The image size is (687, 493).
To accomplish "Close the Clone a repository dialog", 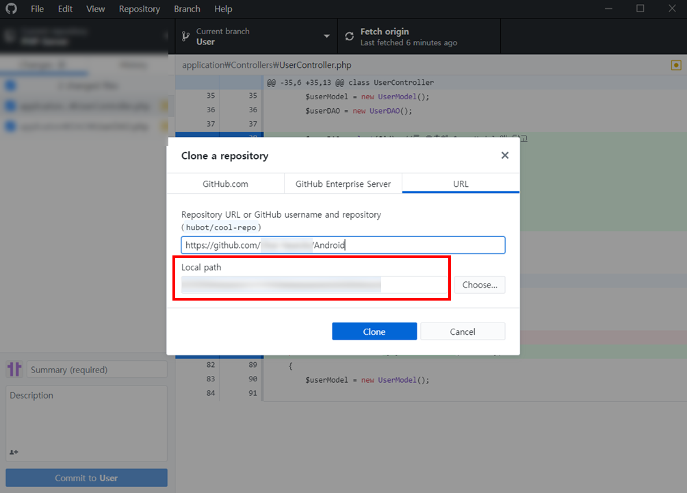I will (x=505, y=155).
